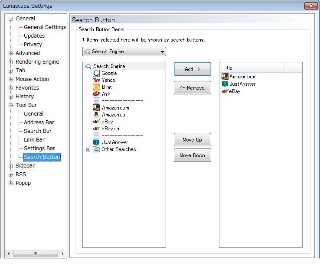Click the Search Engine magnifier icon in tree root

(x=88, y=66)
